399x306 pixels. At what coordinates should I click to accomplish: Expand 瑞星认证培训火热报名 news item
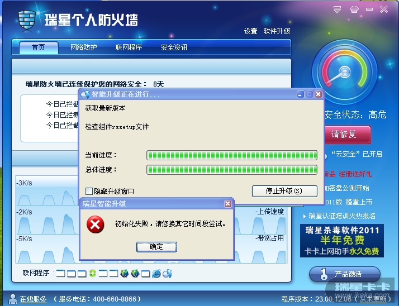point(342,216)
